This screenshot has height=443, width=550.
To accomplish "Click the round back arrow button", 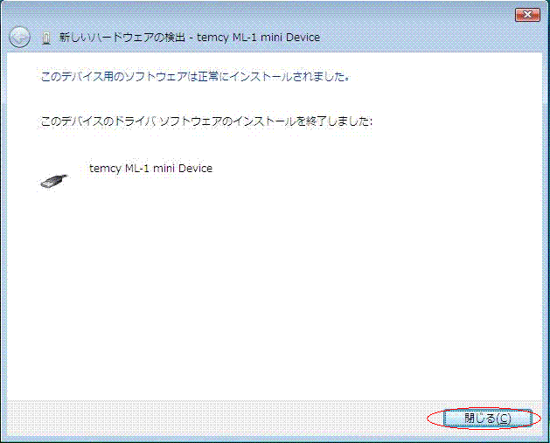I will click(19, 38).
